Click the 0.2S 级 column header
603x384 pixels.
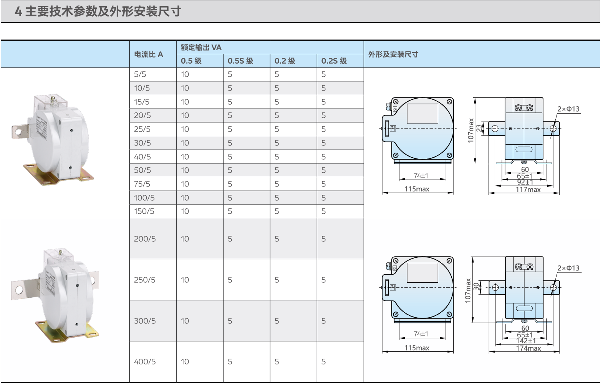tap(334, 61)
